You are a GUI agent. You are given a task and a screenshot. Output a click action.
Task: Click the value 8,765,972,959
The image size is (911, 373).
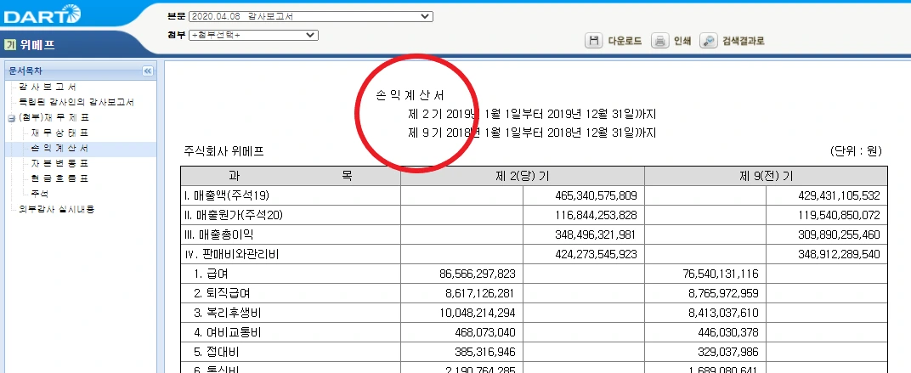[x=724, y=293]
